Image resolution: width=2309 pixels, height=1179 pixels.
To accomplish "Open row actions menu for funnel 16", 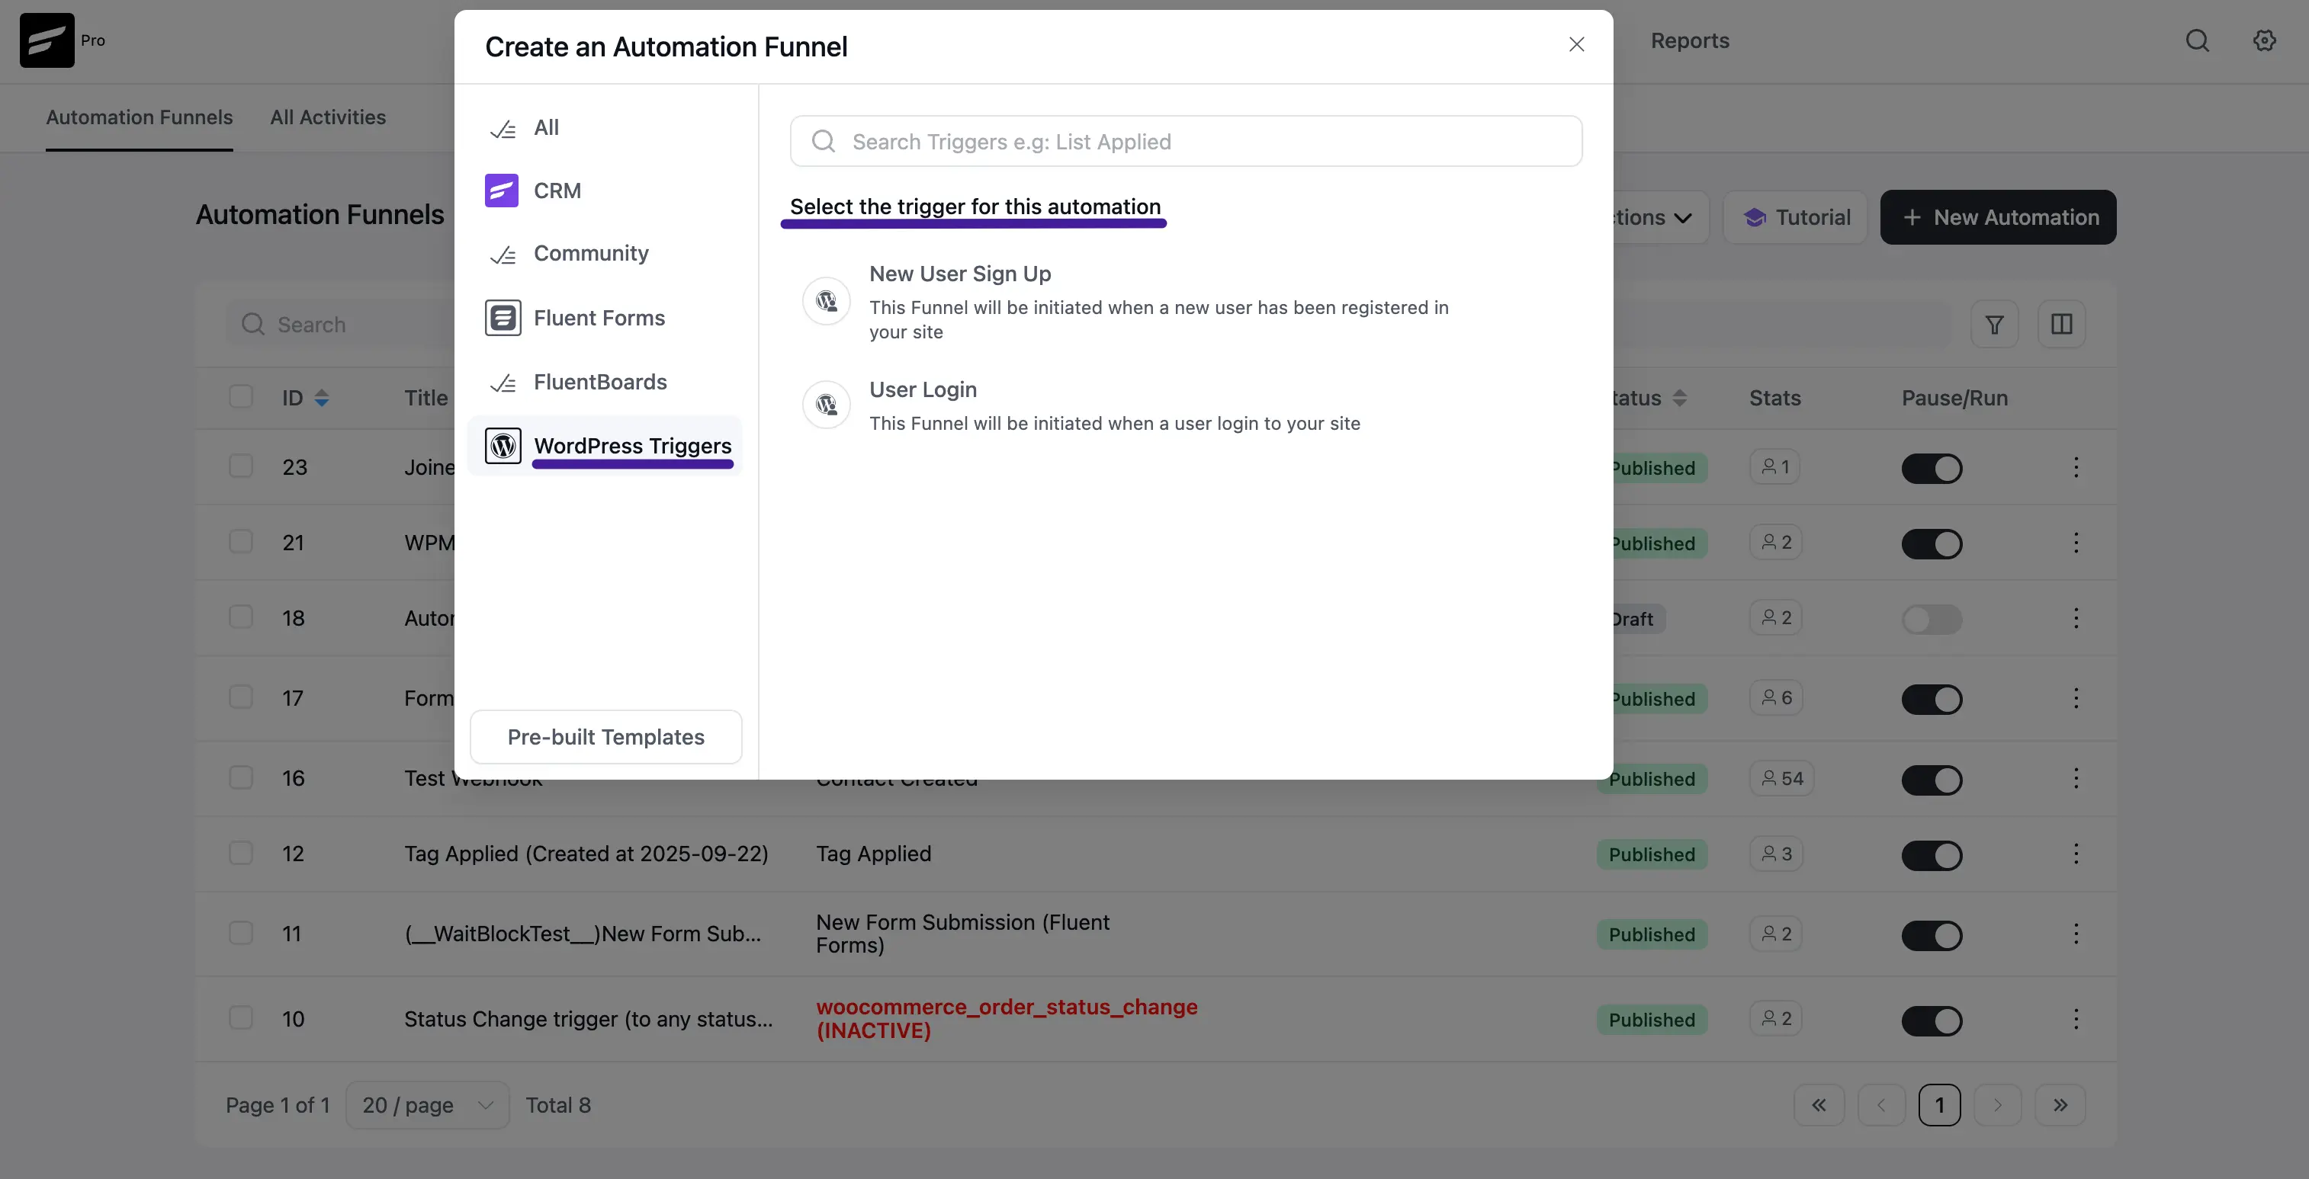I will tap(2076, 777).
